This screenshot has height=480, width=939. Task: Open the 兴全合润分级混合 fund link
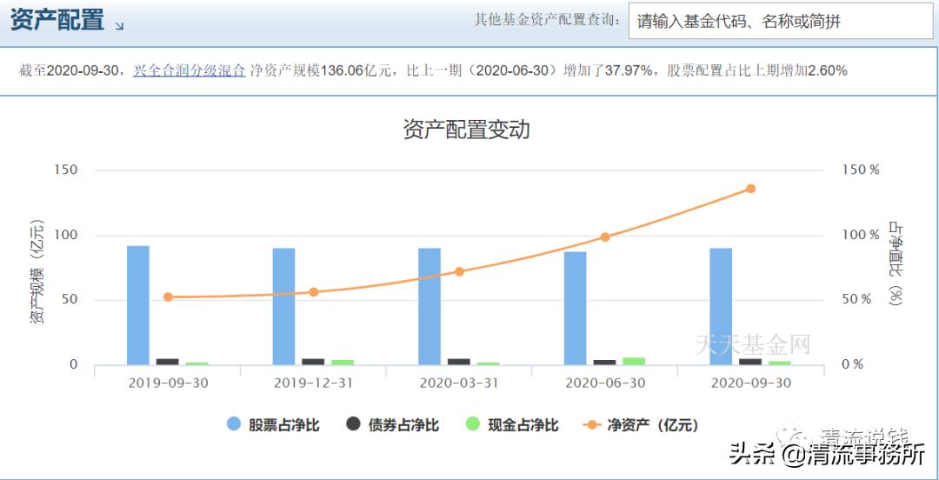pyautogui.click(x=190, y=70)
